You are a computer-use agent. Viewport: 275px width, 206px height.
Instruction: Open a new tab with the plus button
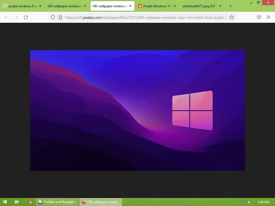click(x=230, y=6)
